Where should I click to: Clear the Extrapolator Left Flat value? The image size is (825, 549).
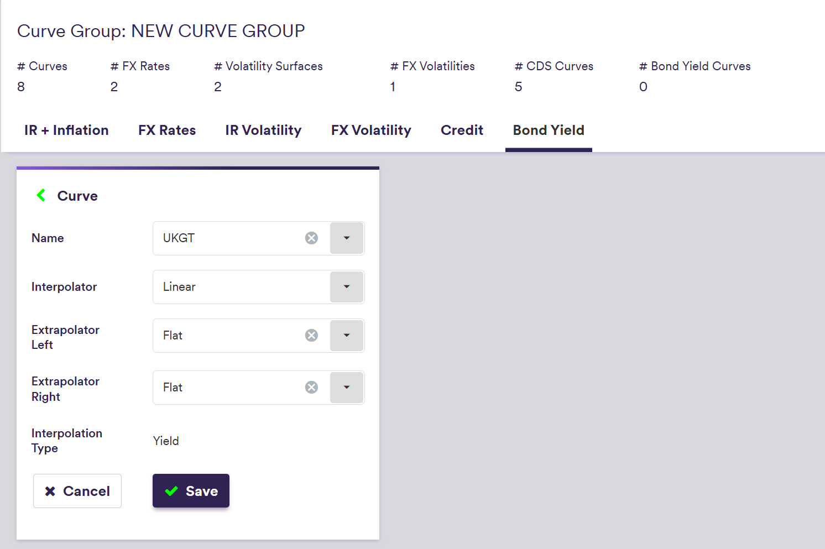pos(312,336)
